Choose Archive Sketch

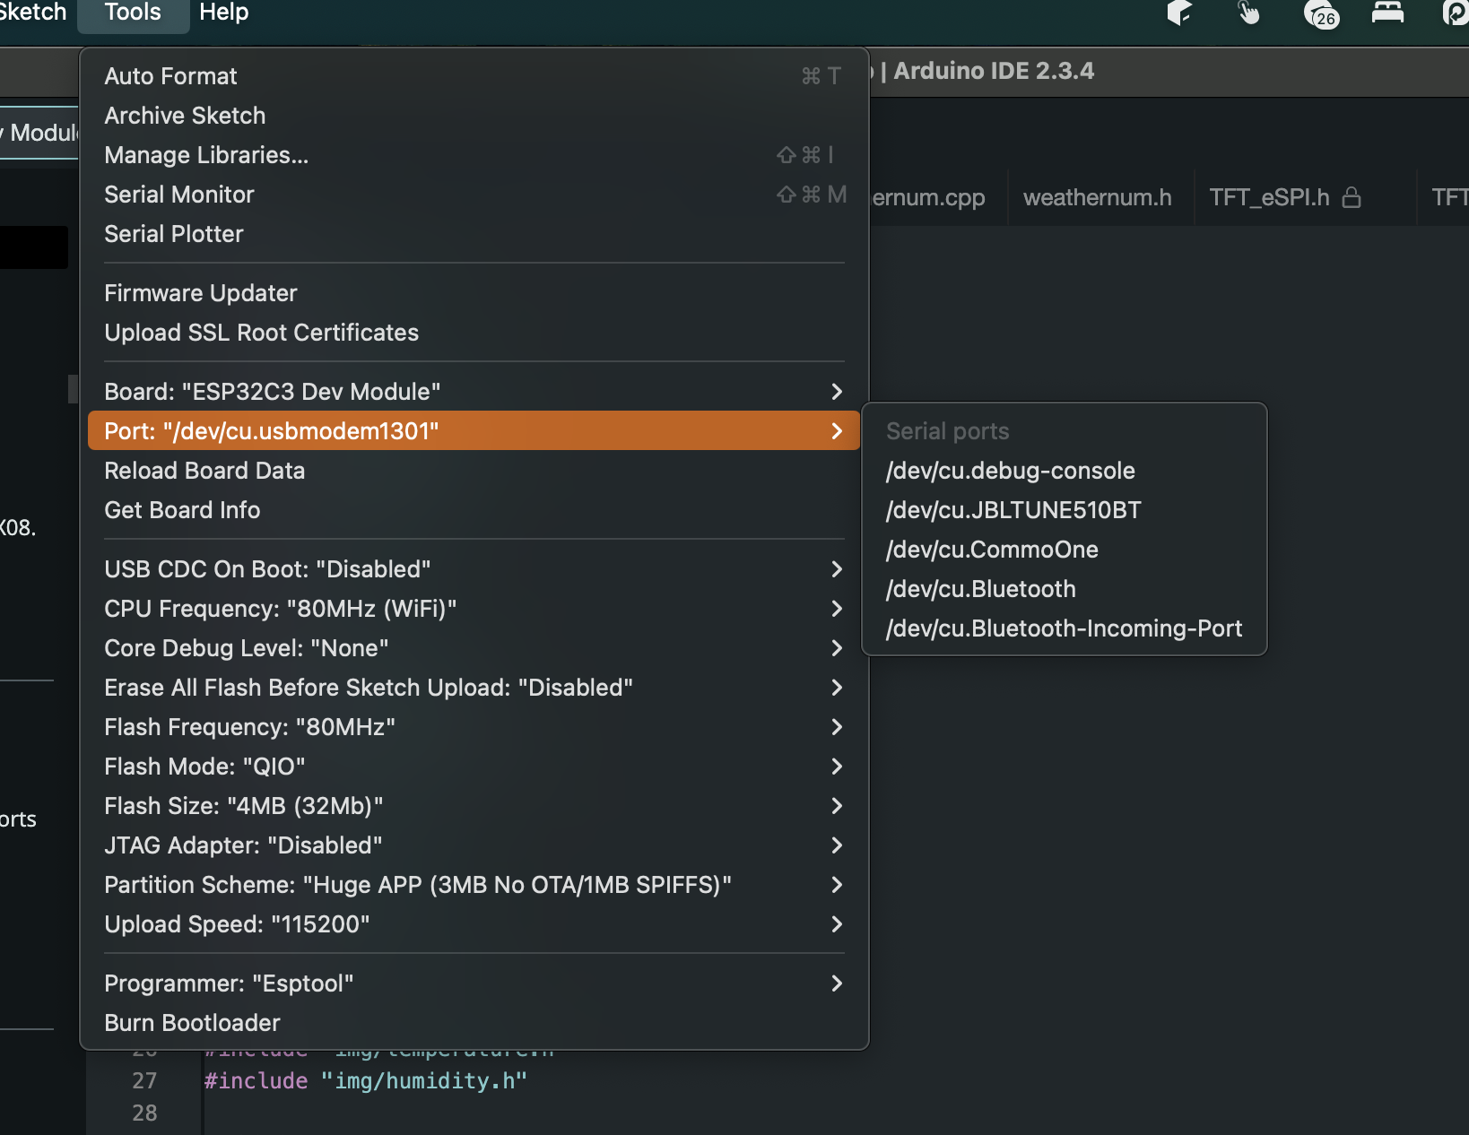[x=474, y=116]
